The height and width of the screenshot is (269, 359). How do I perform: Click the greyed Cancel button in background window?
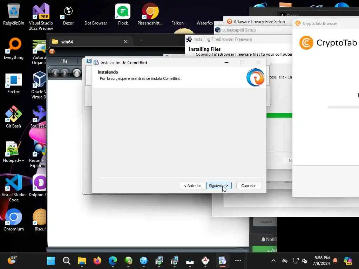point(266,222)
